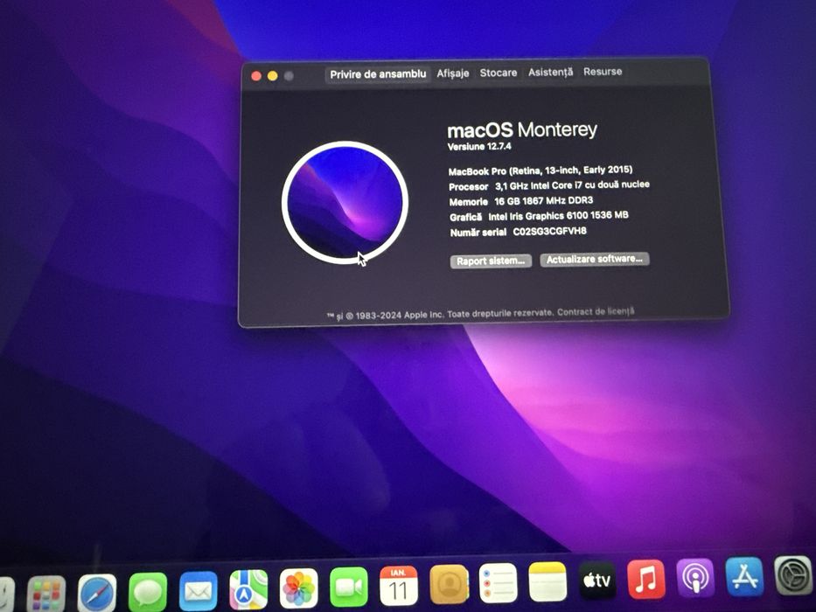Click the serial number C02SG3CGFVH8

pyautogui.click(x=549, y=232)
